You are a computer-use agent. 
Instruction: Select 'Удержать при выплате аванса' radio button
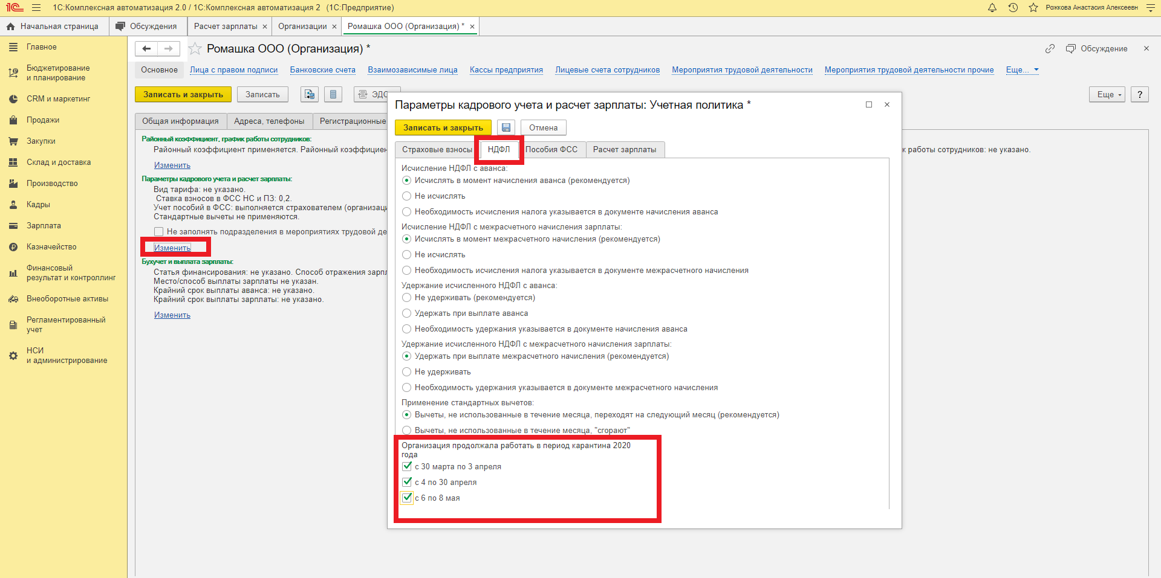(407, 313)
